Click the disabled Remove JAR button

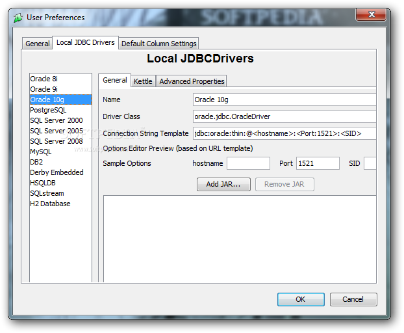click(284, 184)
